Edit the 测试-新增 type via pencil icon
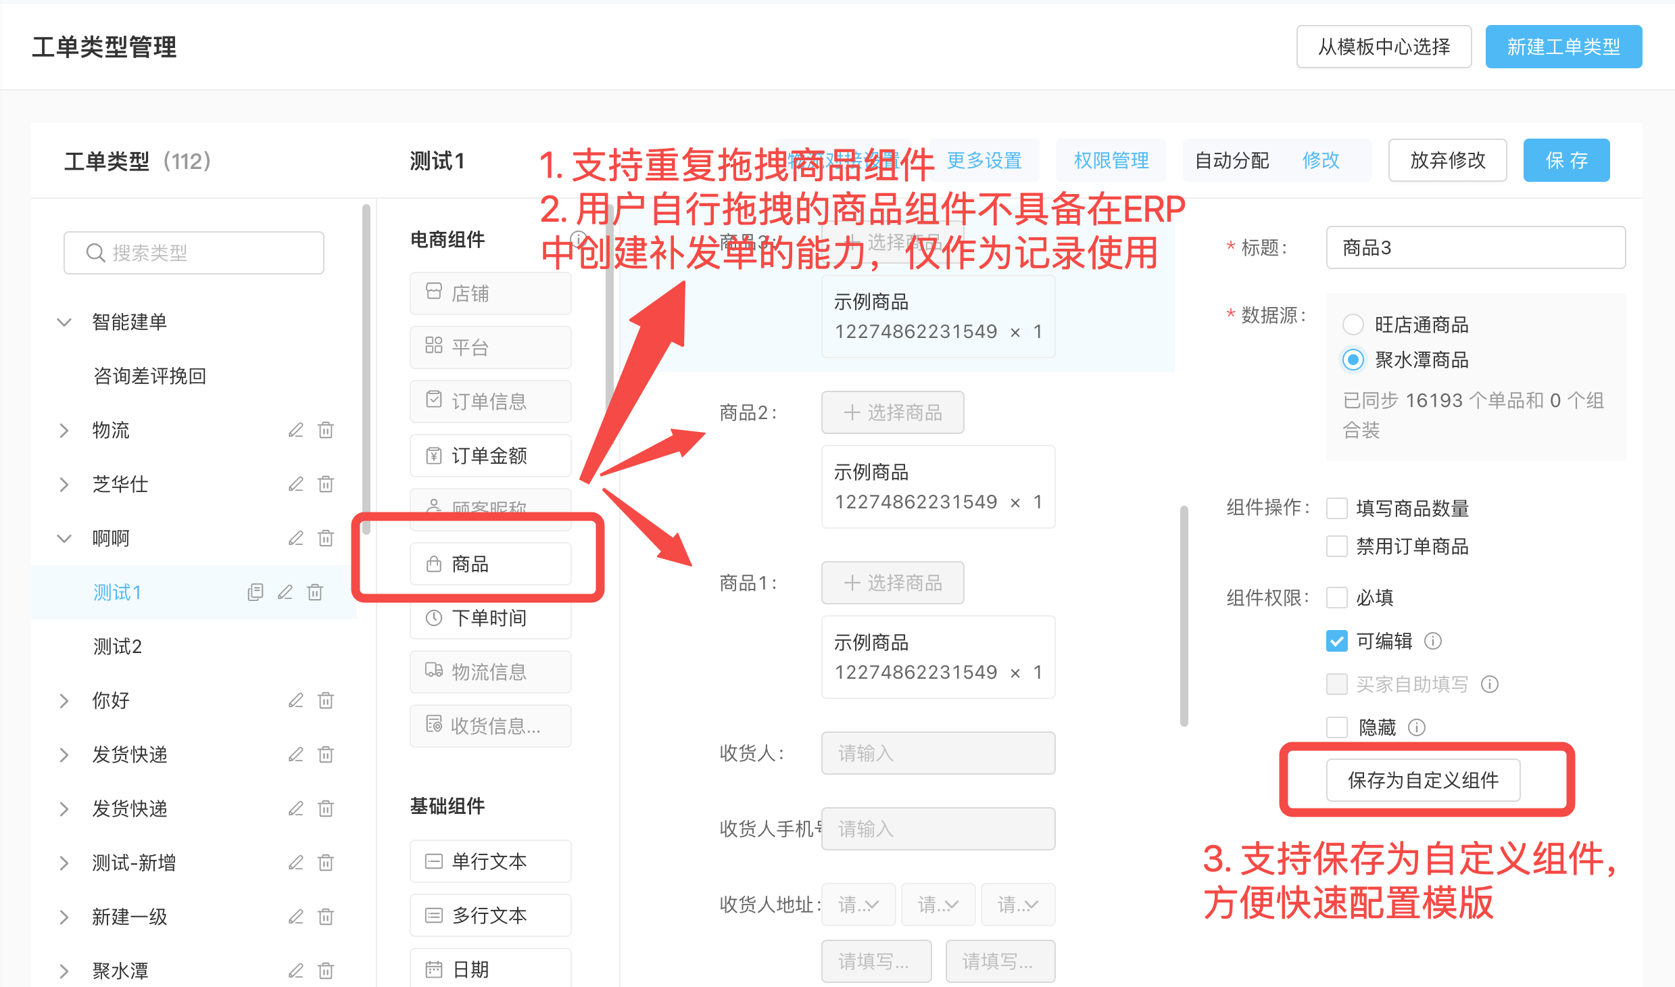Viewport: 1675px width, 987px height. [x=295, y=863]
